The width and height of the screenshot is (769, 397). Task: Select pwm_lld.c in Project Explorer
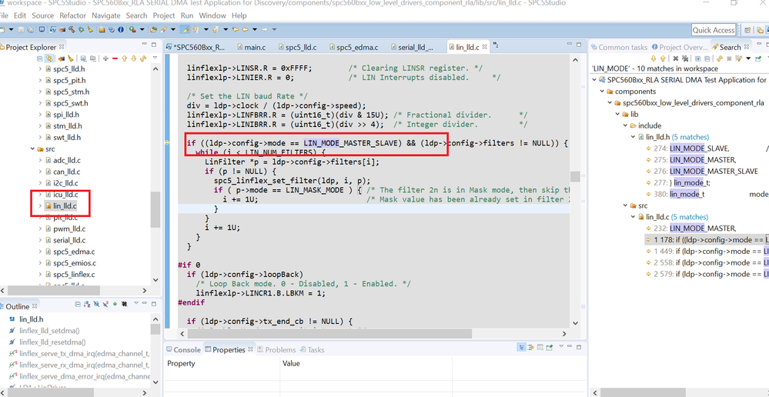pos(69,229)
